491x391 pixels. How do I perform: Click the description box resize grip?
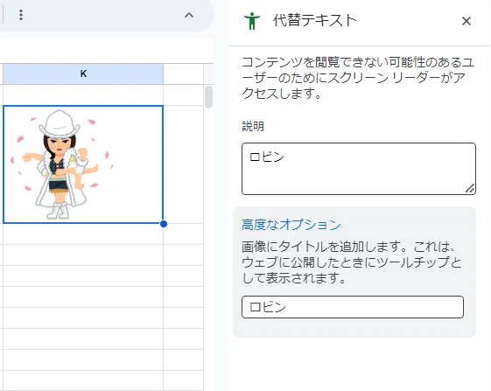click(470, 189)
